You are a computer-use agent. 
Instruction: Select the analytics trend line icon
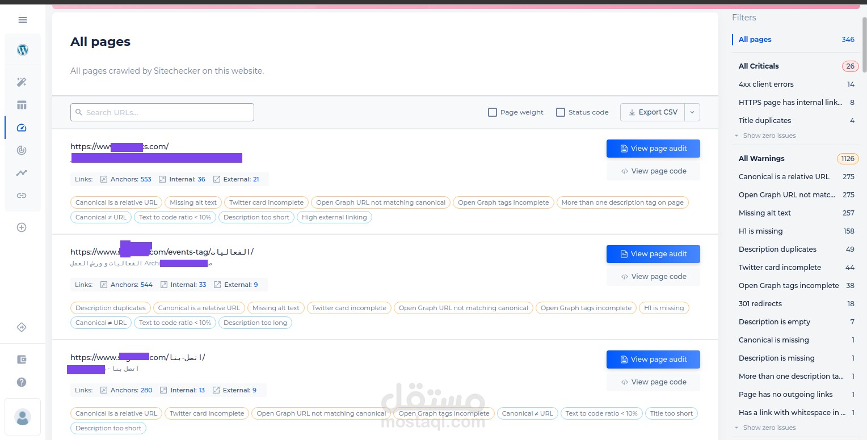point(22,173)
